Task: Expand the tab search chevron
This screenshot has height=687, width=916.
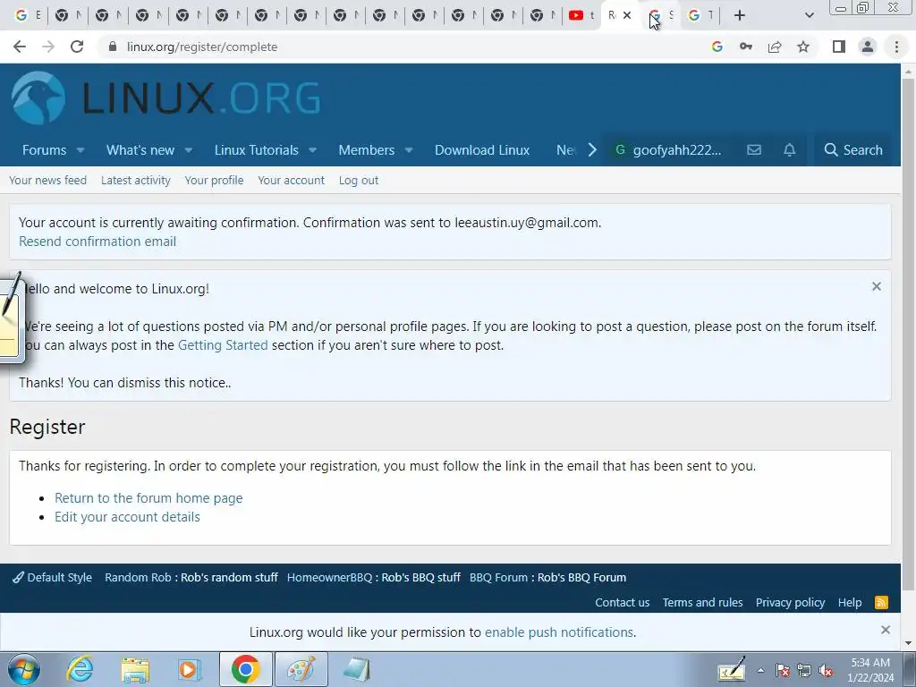Action: pyautogui.click(x=809, y=15)
